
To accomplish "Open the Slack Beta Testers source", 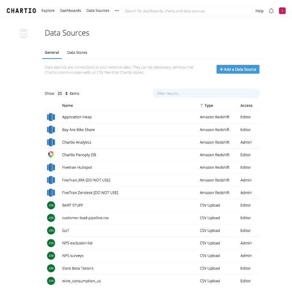I will (78, 268).
